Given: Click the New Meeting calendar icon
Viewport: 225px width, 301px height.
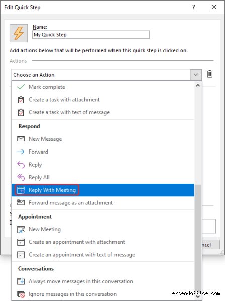Looking at the screenshot, I should pos(21,229).
